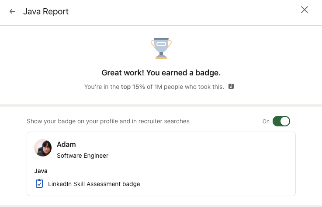Close the Java Report dialog
The height and width of the screenshot is (207, 322).
tap(305, 10)
